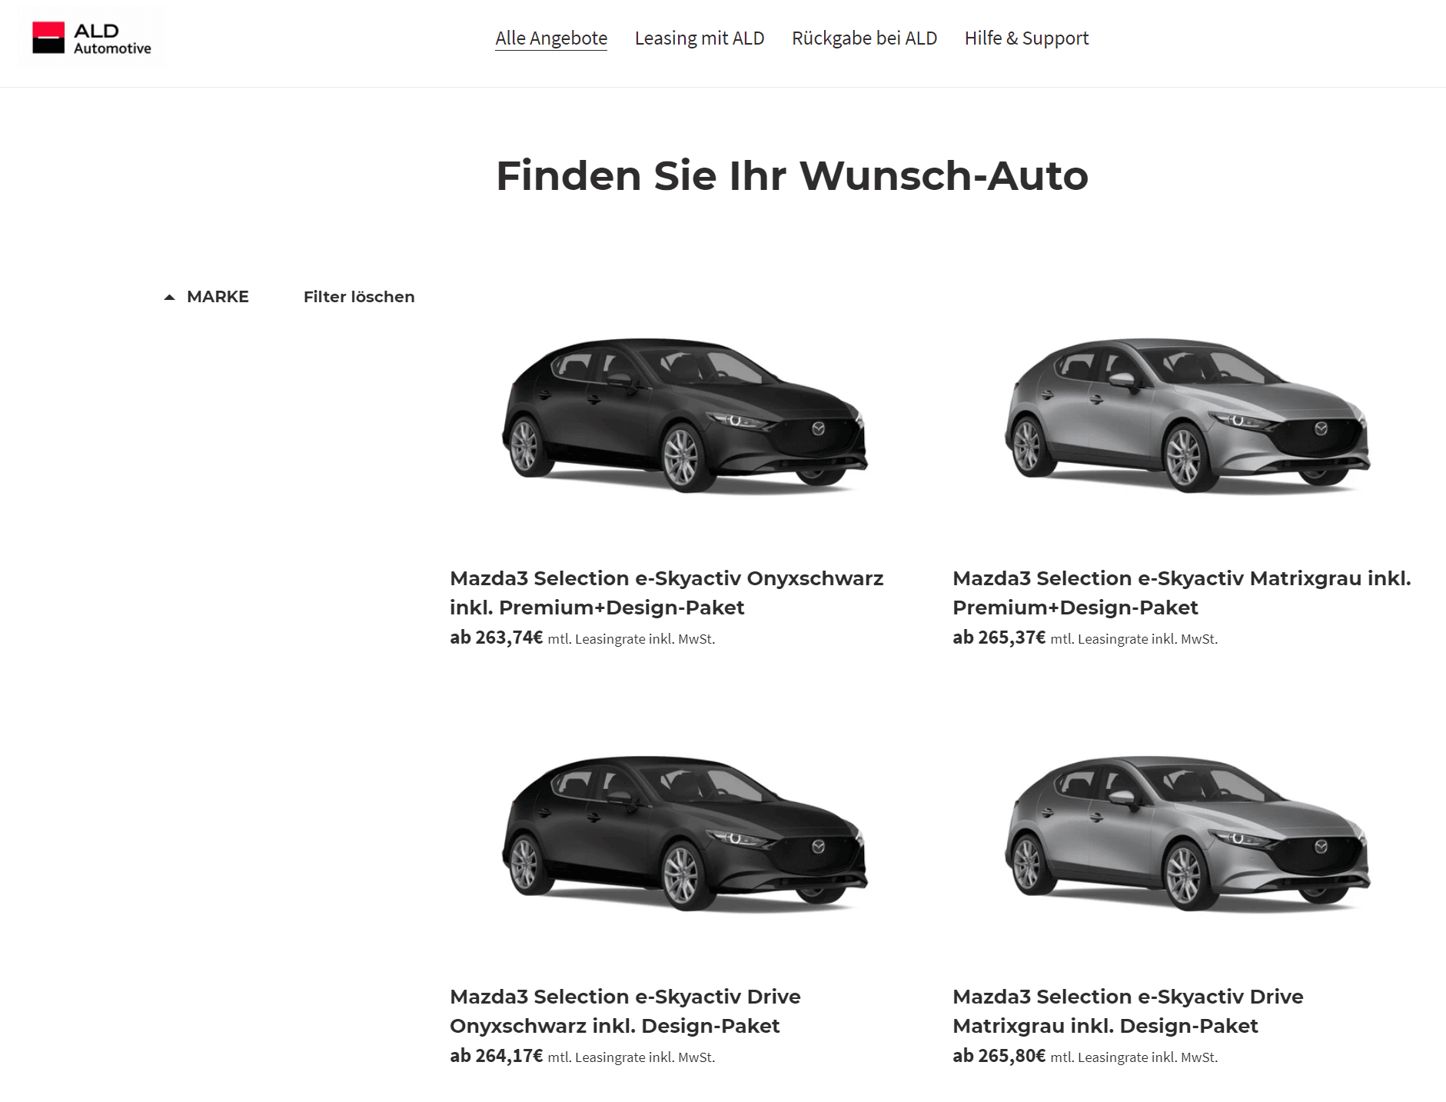The image size is (1446, 1102).
Task: Click the MARKE filter label
Action: (218, 297)
